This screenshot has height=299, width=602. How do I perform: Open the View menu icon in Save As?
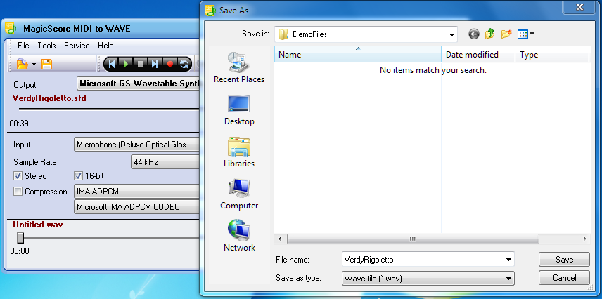point(523,34)
